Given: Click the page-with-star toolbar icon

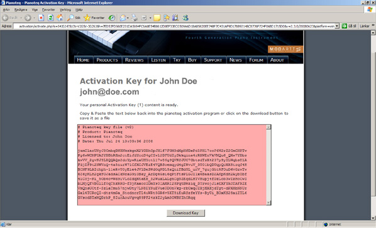Looking at the screenshot, I should pos(167,18).
